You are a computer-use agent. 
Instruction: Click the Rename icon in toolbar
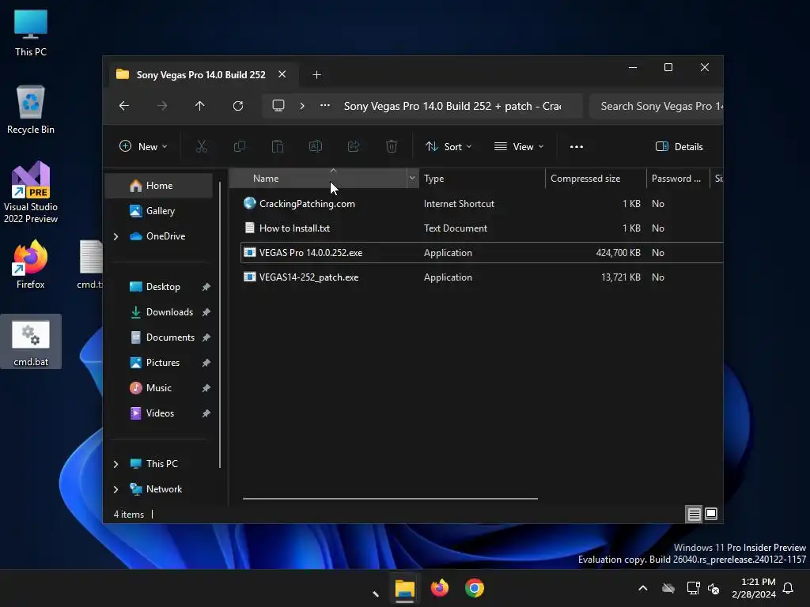[316, 146]
